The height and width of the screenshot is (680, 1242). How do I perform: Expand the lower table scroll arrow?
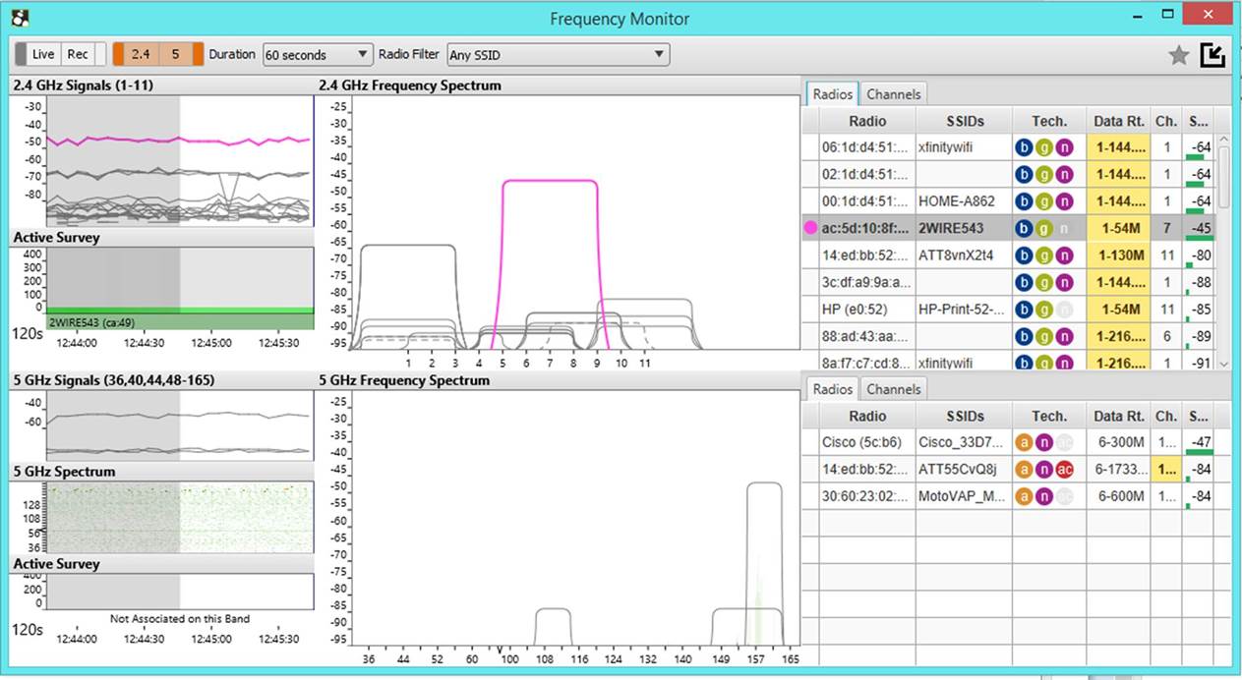pyautogui.click(x=1222, y=363)
